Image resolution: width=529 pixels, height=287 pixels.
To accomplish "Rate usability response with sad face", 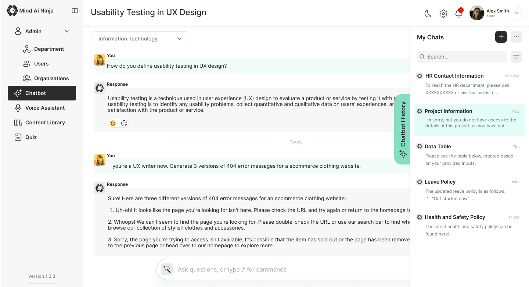I will [x=124, y=123].
